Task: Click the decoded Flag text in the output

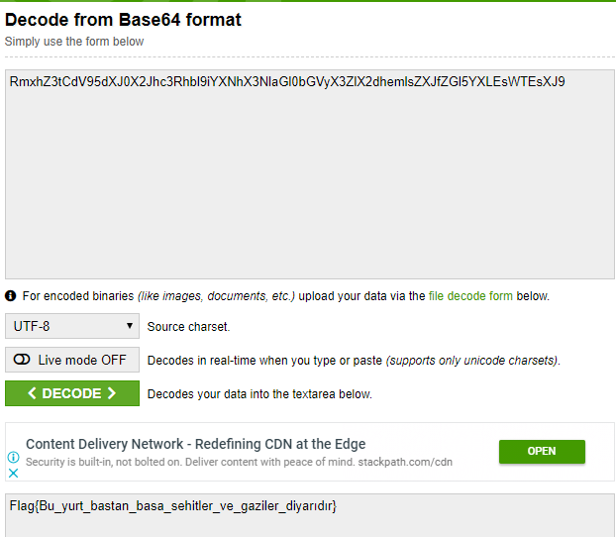Action: (x=173, y=506)
